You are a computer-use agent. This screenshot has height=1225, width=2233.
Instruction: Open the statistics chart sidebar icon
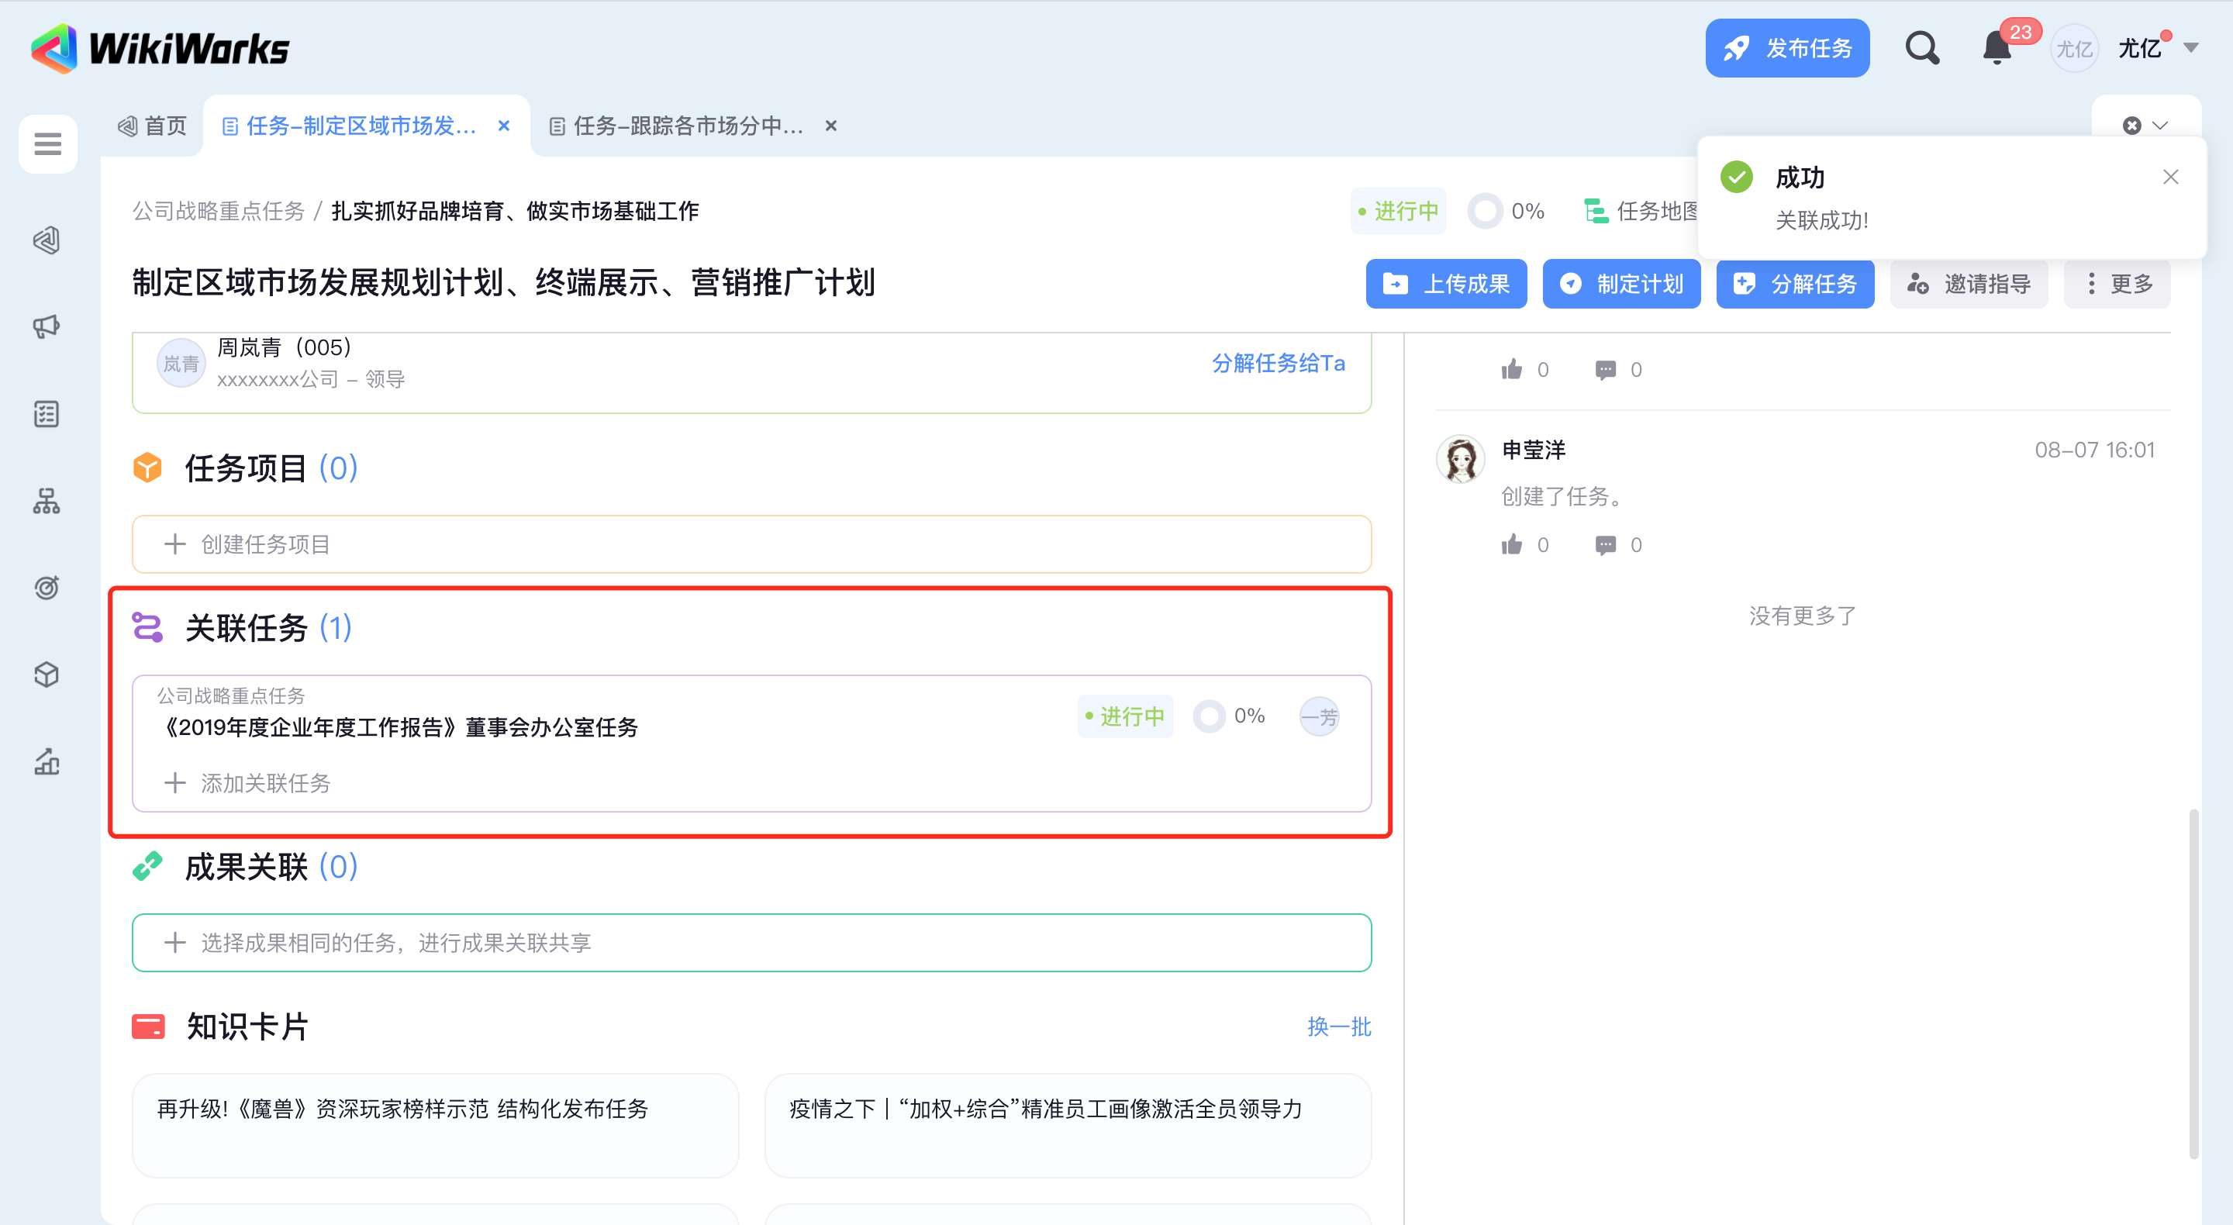point(47,762)
